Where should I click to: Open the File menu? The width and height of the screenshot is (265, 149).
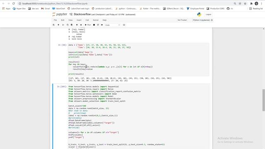pyautogui.click(x=55, y=20)
